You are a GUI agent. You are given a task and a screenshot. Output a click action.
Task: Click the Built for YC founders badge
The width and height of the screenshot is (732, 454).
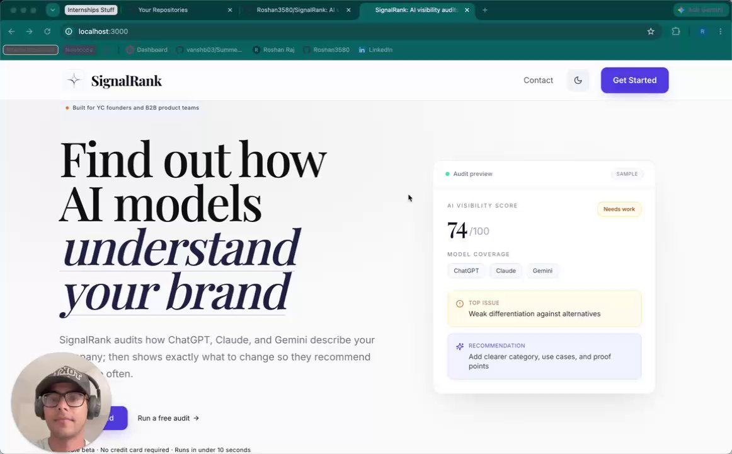tap(132, 108)
